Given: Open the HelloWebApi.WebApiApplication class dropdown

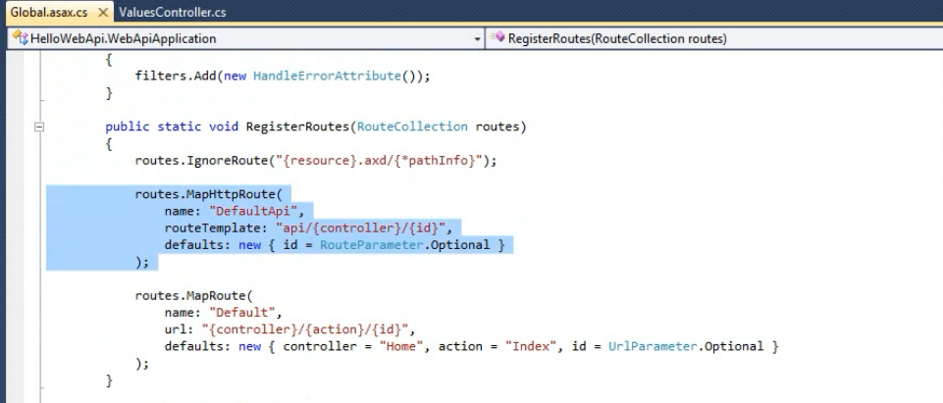Looking at the screenshot, I should [x=478, y=39].
